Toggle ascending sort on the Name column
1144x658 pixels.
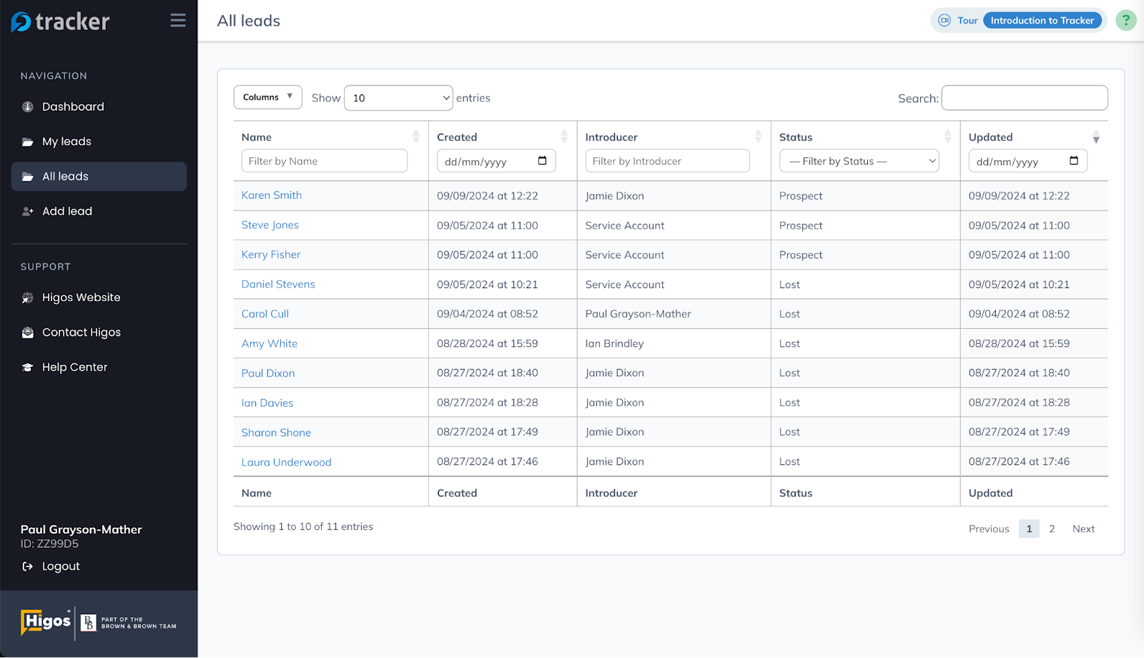[x=415, y=136]
